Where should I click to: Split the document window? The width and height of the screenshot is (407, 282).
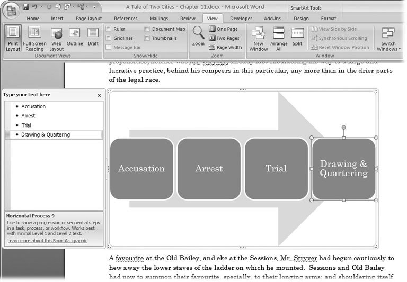[297, 36]
